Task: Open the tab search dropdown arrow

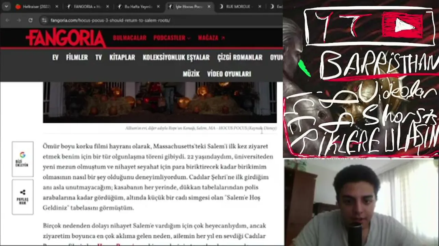Action: point(6,6)
